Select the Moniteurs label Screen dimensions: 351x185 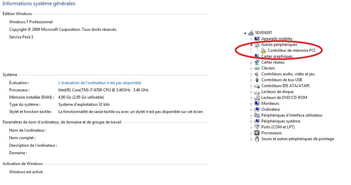click(x=270, y=103)
